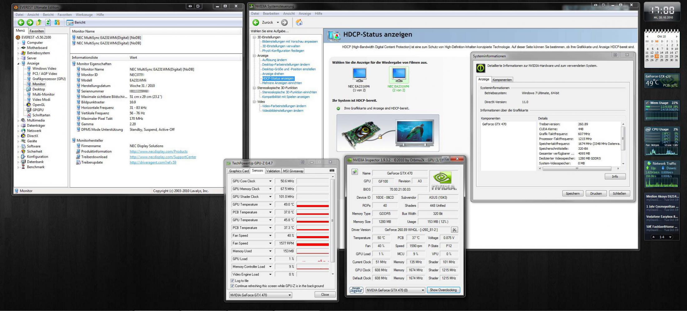
Task: Click the green Forward arrow in EVEREST toolbar
Action: pyautogui.click(x=30, y=22)
